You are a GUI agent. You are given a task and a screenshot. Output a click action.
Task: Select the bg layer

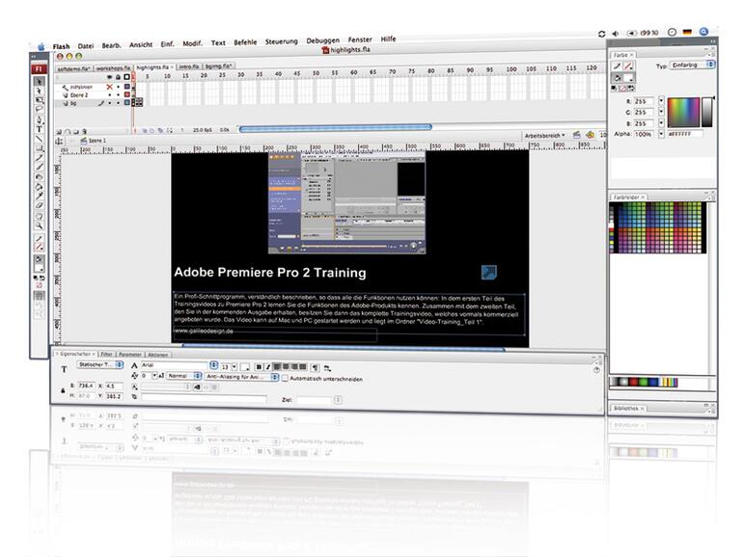click(73, 103)
